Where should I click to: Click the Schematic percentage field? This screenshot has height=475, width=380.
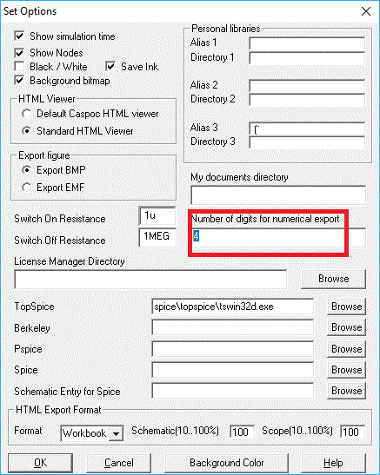242,432
